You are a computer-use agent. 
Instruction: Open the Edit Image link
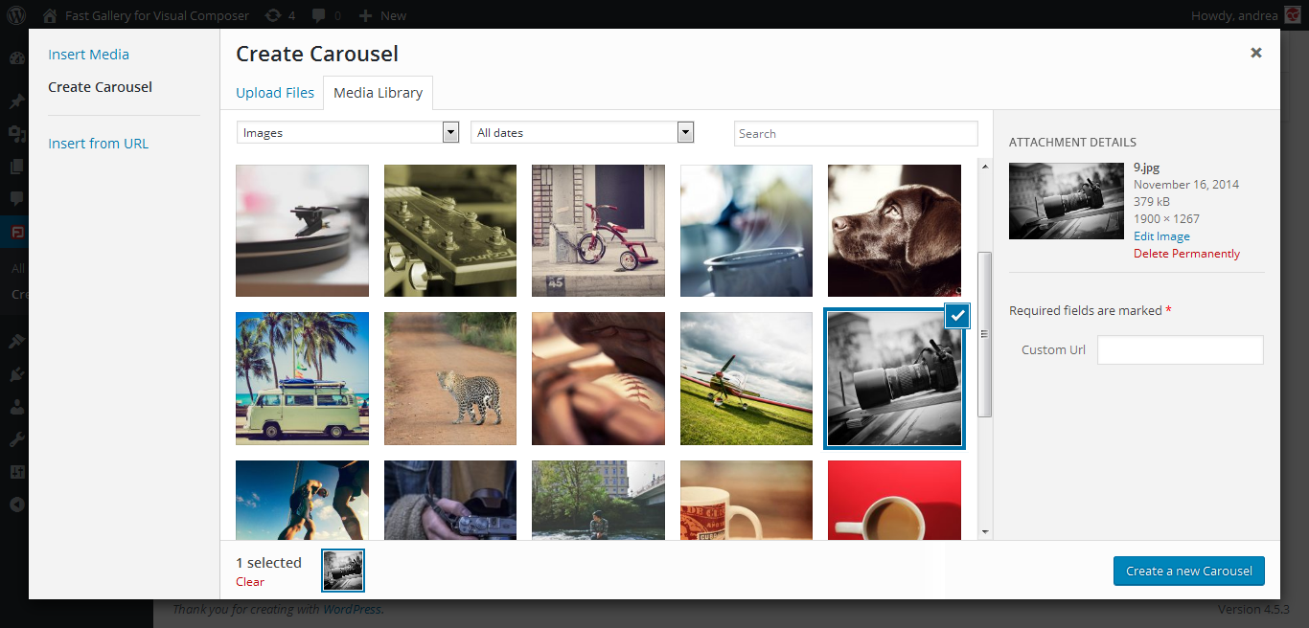[1161, 236]
